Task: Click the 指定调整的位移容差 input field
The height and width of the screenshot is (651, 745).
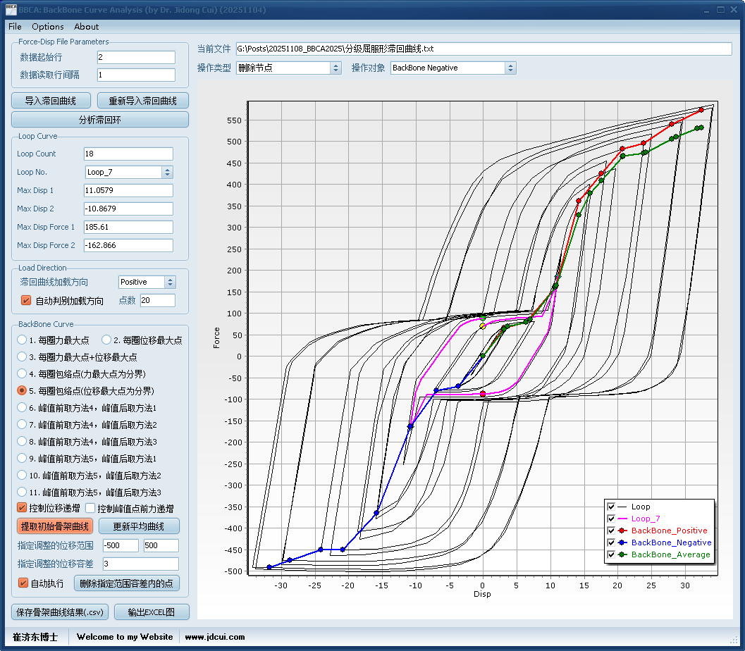Action: [x=140, y=564]
